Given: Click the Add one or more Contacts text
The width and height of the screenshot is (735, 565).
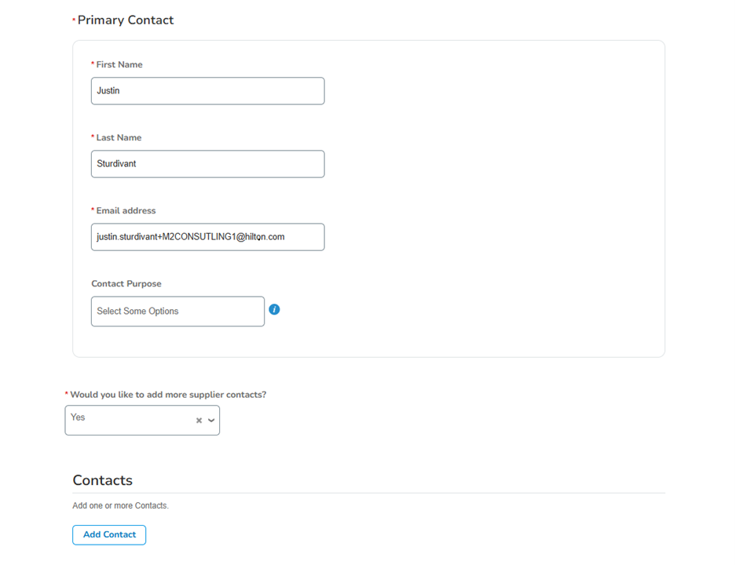Looking at the screenshot, I should point(120,505).
